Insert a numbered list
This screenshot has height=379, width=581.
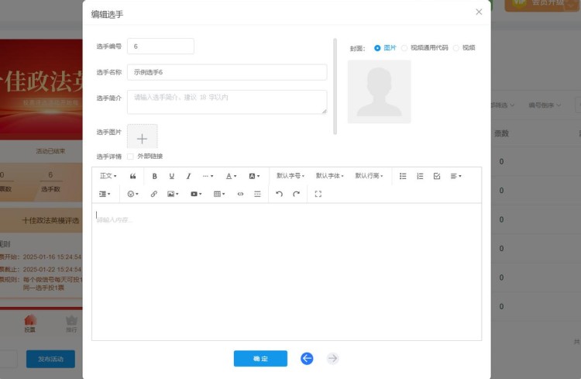coord(420,176)
